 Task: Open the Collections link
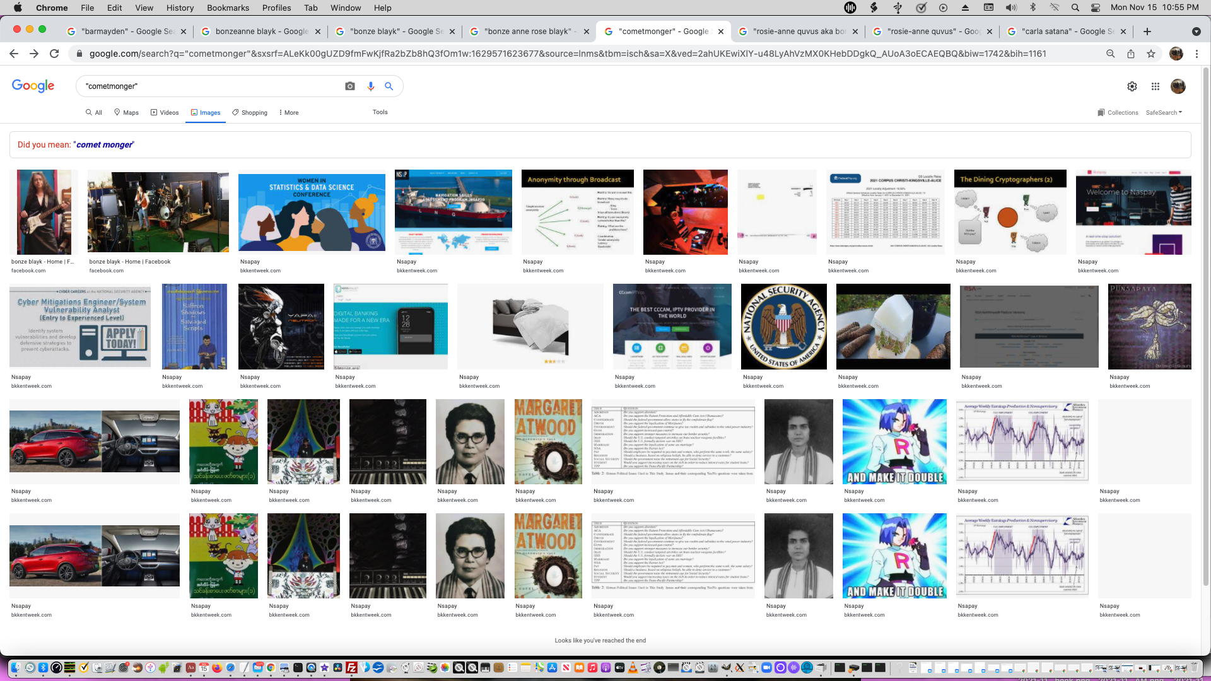1118,113
